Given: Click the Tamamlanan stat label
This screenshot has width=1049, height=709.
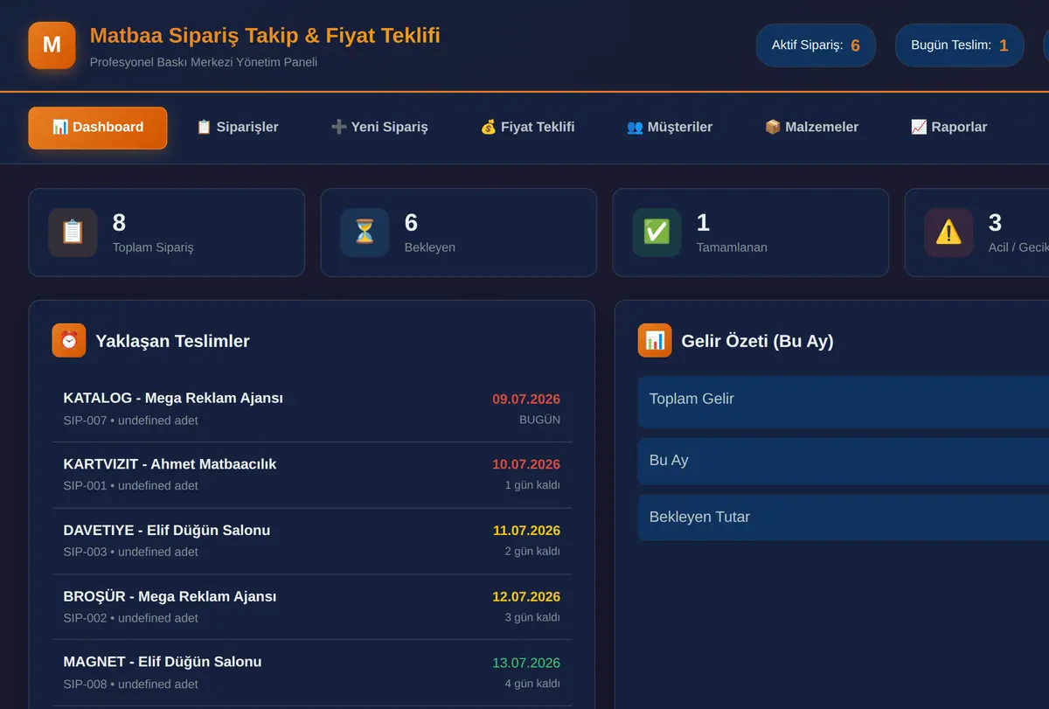Looking at the screenshot, I should click(732, 247).
